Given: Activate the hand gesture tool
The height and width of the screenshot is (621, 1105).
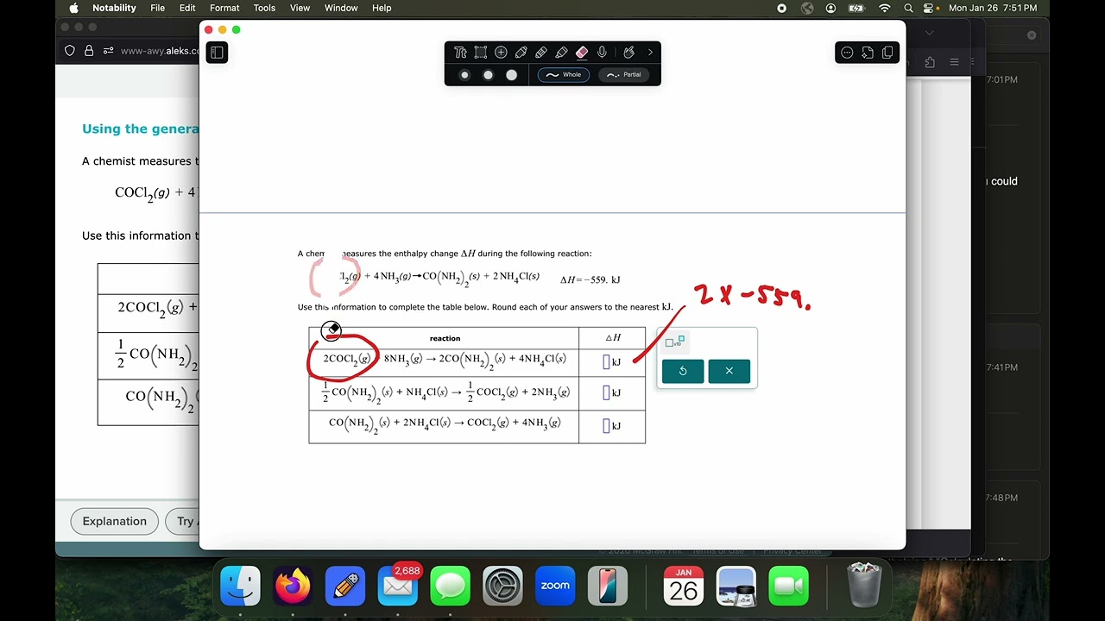Looking at the screenshot, I should click(629, 53).
